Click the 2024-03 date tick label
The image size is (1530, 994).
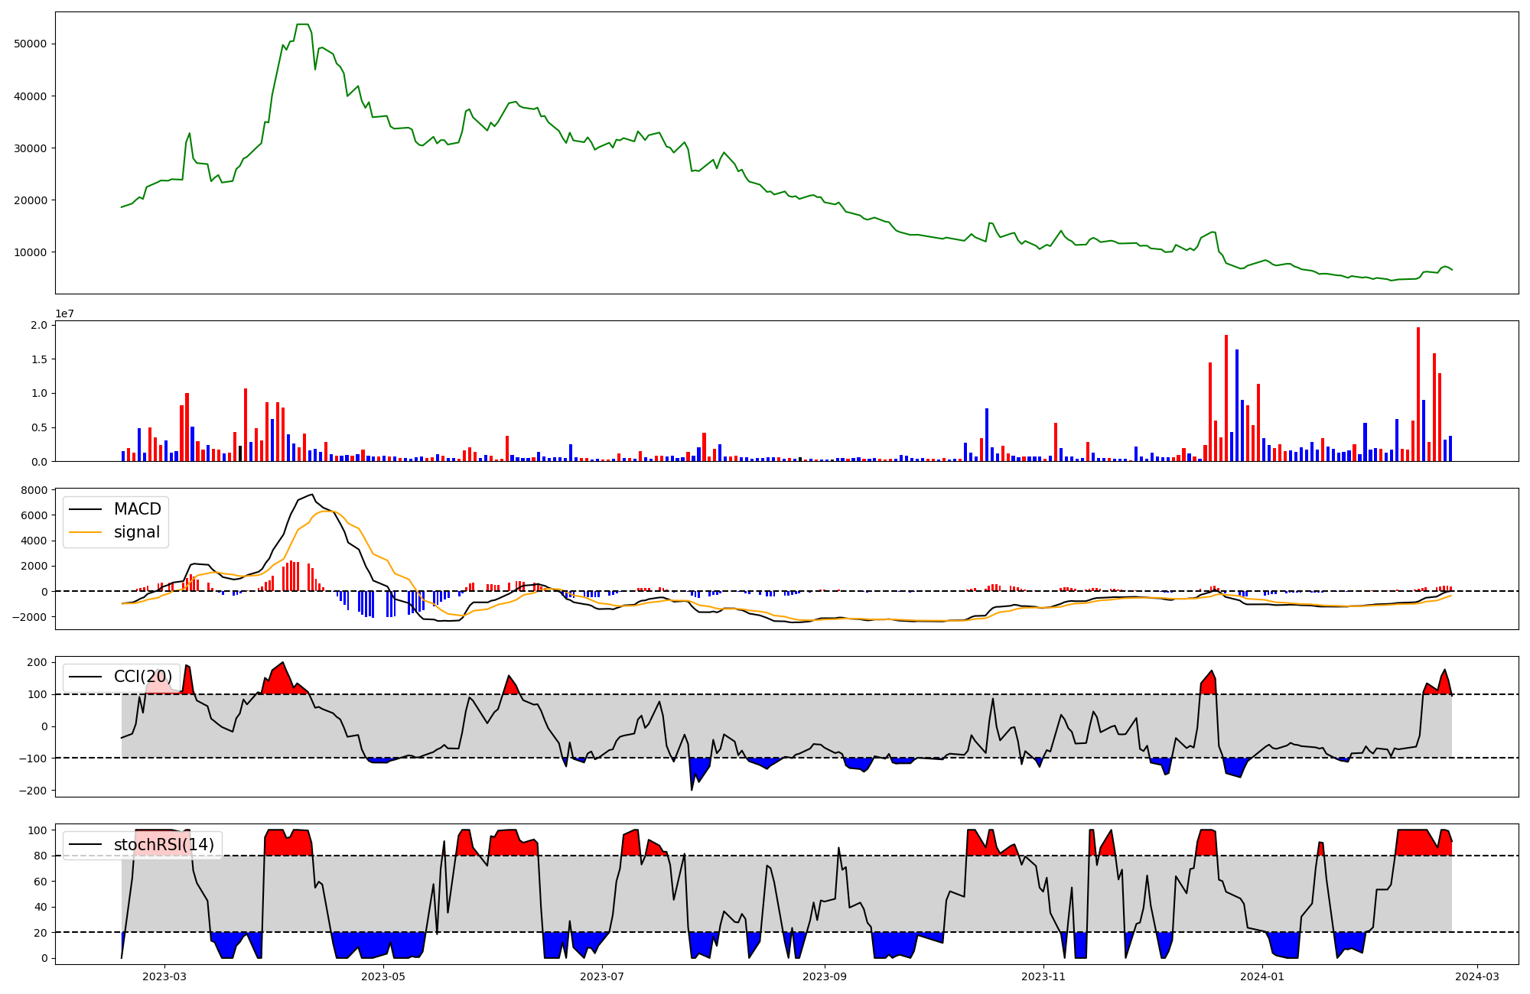pyautogui.click(x=1476, y=976)
